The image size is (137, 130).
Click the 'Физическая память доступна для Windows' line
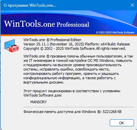click(x=72, y=112)
